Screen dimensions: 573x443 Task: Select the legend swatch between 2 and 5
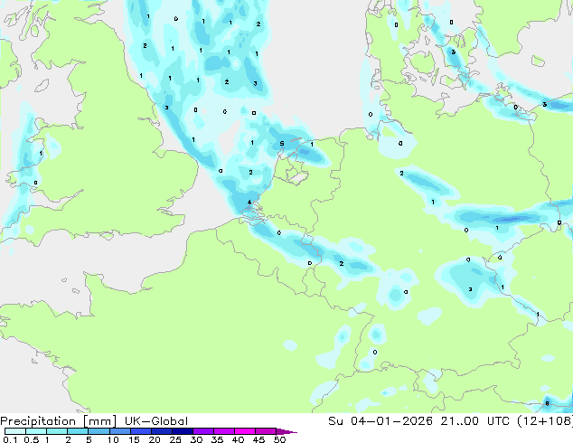point(78,431)
